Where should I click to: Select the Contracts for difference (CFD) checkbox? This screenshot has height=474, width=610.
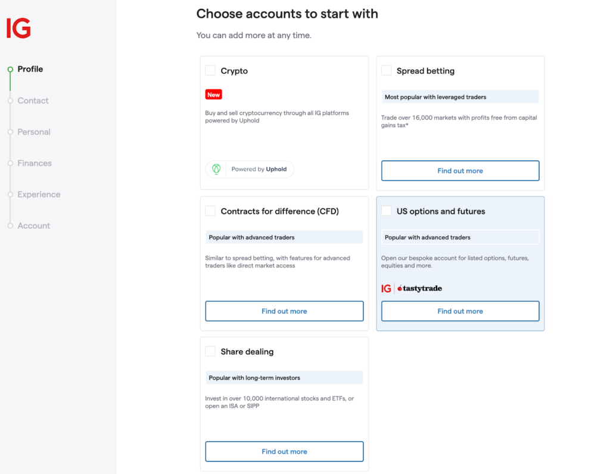tap(210, 211)
